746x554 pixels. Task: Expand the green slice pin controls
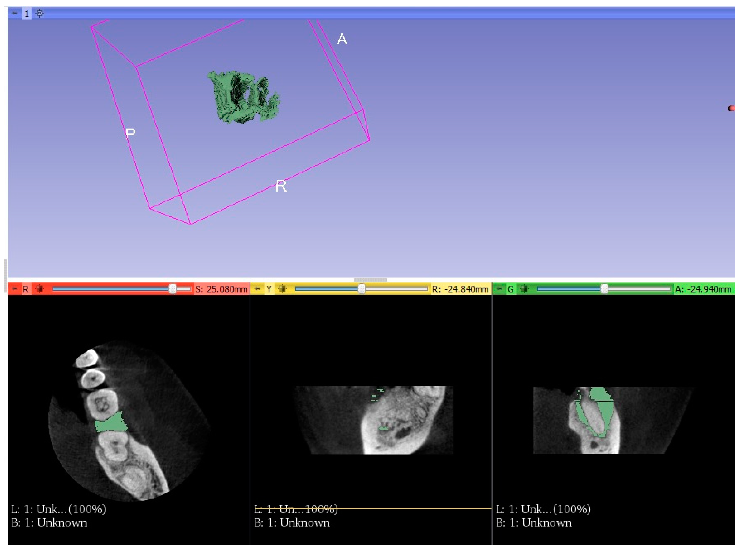point(499,289)
